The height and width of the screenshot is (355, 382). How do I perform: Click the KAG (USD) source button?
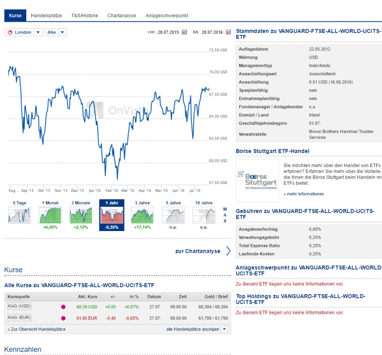click(19, 306)
